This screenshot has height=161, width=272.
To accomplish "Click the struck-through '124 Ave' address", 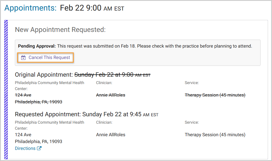I will (23, 95).
